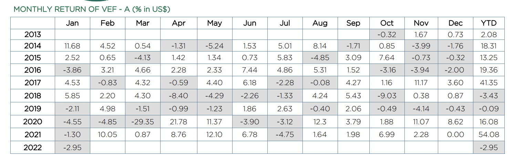The width and height of the screenshot is (514, 160).
Task: Click the Monthly Return of VEF title
Action: point(92,9)
